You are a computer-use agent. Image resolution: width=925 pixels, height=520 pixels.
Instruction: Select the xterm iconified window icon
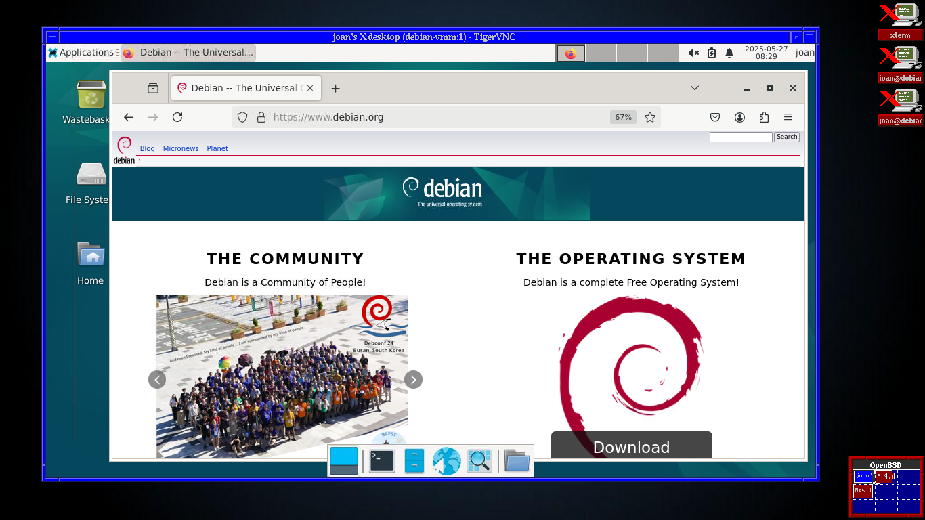tap(901, 16)
